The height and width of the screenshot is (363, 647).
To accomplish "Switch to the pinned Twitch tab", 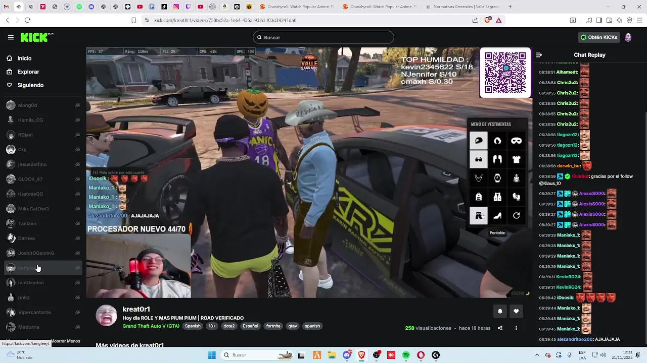I will [189, 7].
